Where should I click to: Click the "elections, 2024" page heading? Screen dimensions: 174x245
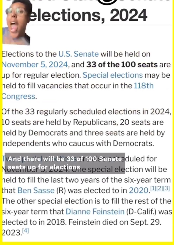pos(89,16)
